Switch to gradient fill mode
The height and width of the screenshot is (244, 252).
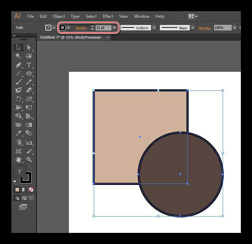point(24,190)
